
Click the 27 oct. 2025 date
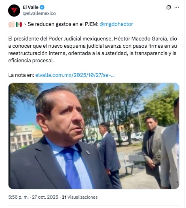[x=45, y=197]
